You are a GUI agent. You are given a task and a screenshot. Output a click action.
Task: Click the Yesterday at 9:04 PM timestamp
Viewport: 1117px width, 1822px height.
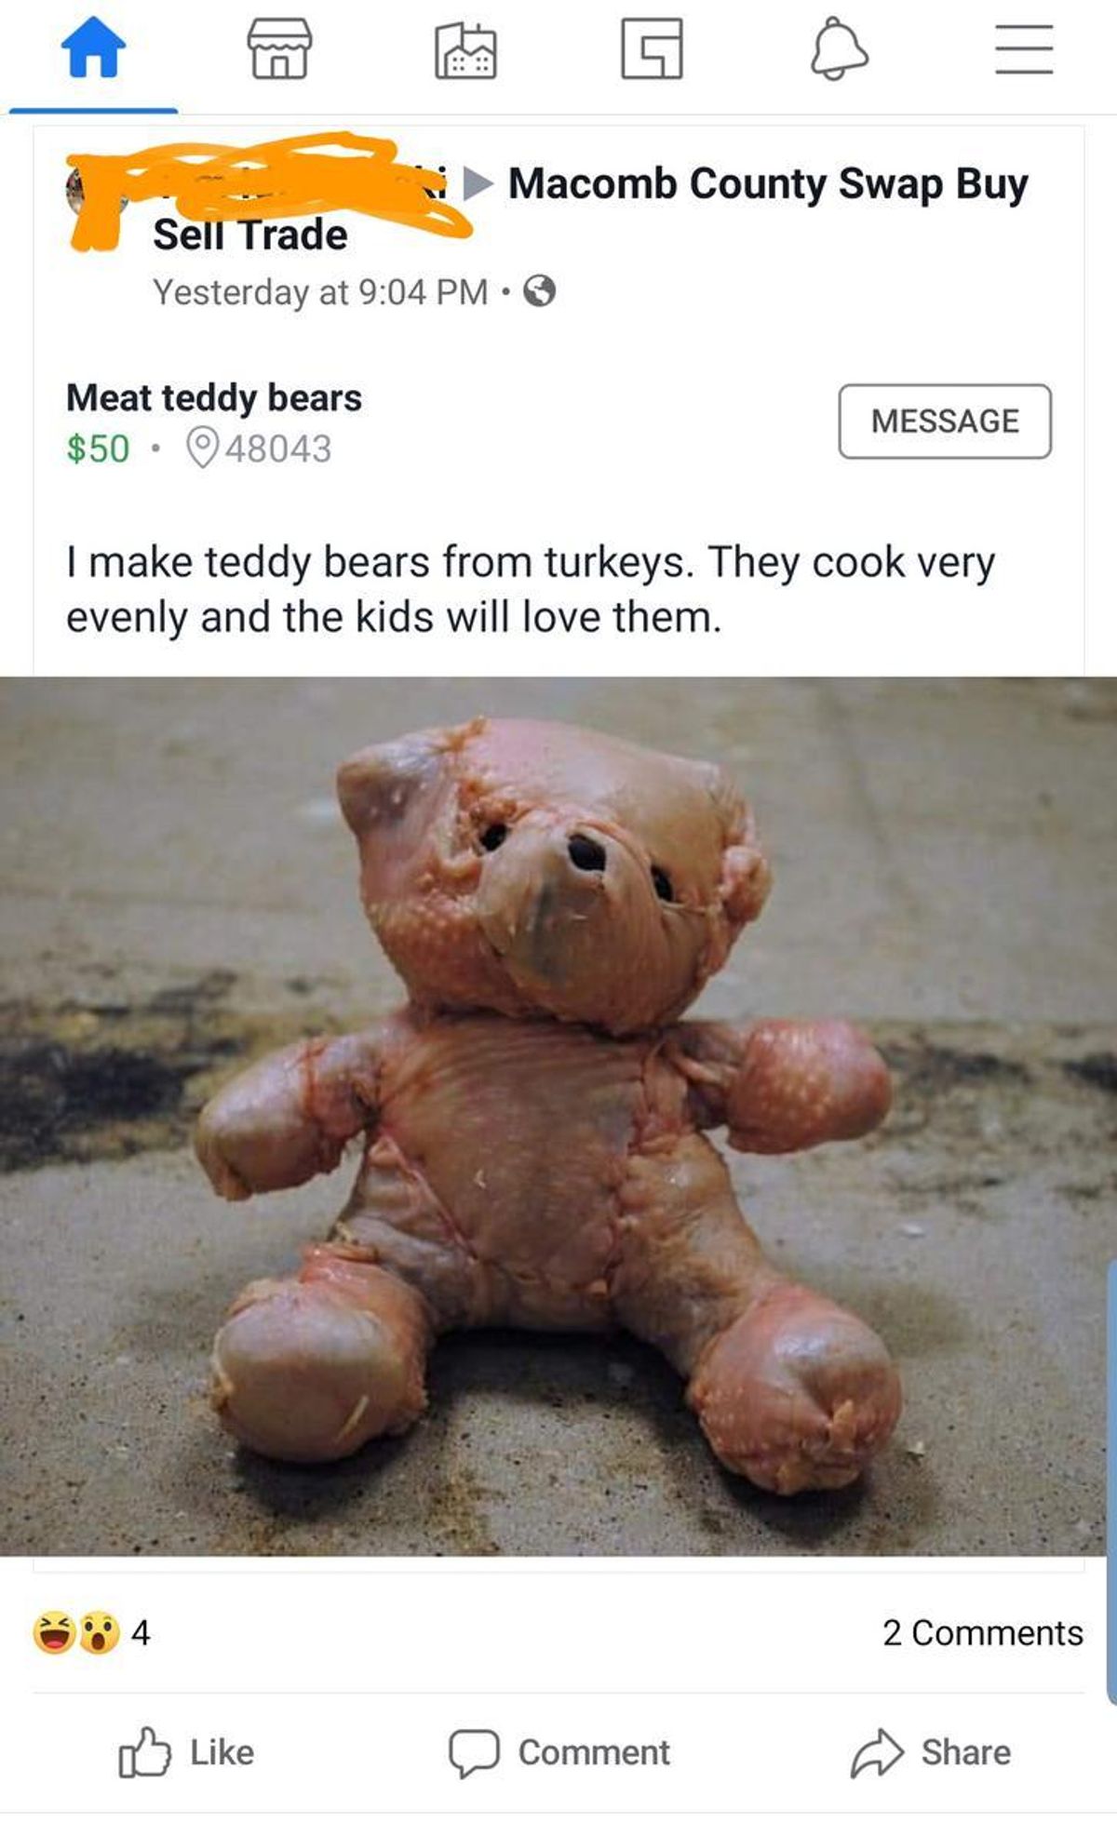[x=320, y=292]
